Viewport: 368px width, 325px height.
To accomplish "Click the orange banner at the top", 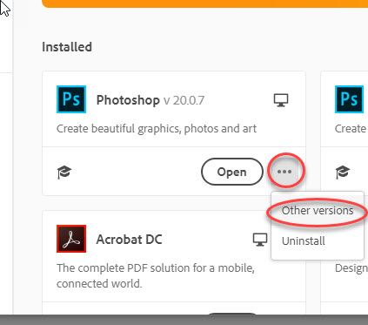I will tap(204, 3).
